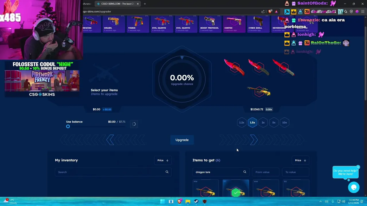
Task: Select the WW Dragon Lore item
Action: (x=266, y=188)
